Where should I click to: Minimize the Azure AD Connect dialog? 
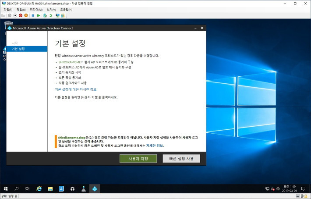click(x=195, y=28)
